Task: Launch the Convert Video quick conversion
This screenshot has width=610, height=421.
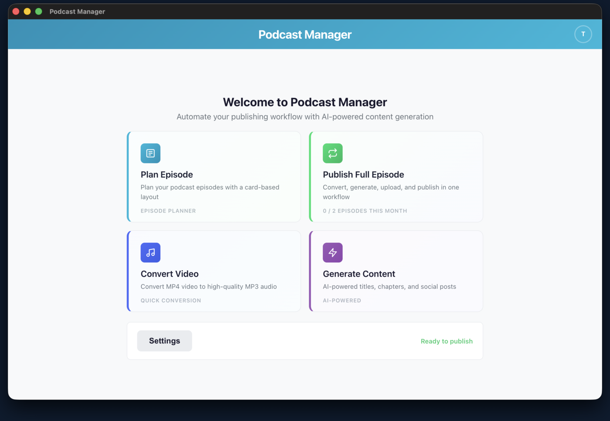Action: [x=213, y=271]
